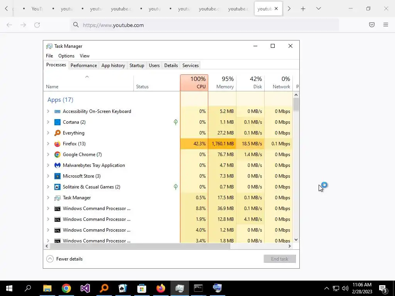Expand the Microsoft Store (3) group
The image size is (395, 296).
[48, 176]
